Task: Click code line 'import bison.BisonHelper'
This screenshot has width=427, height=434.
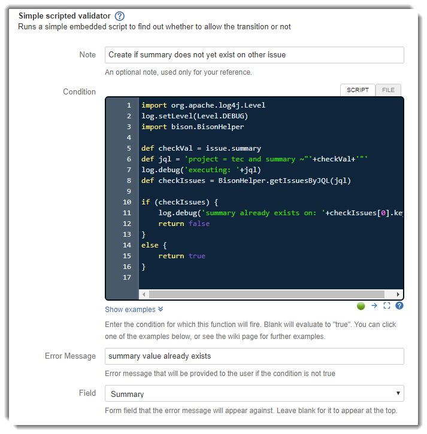Action: (x=193, y=127)
